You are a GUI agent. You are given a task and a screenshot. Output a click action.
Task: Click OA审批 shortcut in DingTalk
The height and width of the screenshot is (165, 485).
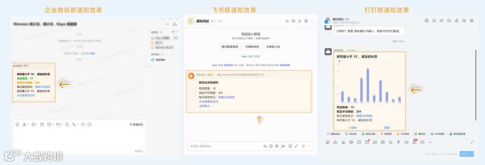click(403, 134)
